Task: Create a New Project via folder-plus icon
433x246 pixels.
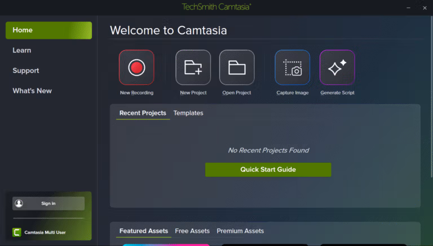Action: [x=193, y=68]
